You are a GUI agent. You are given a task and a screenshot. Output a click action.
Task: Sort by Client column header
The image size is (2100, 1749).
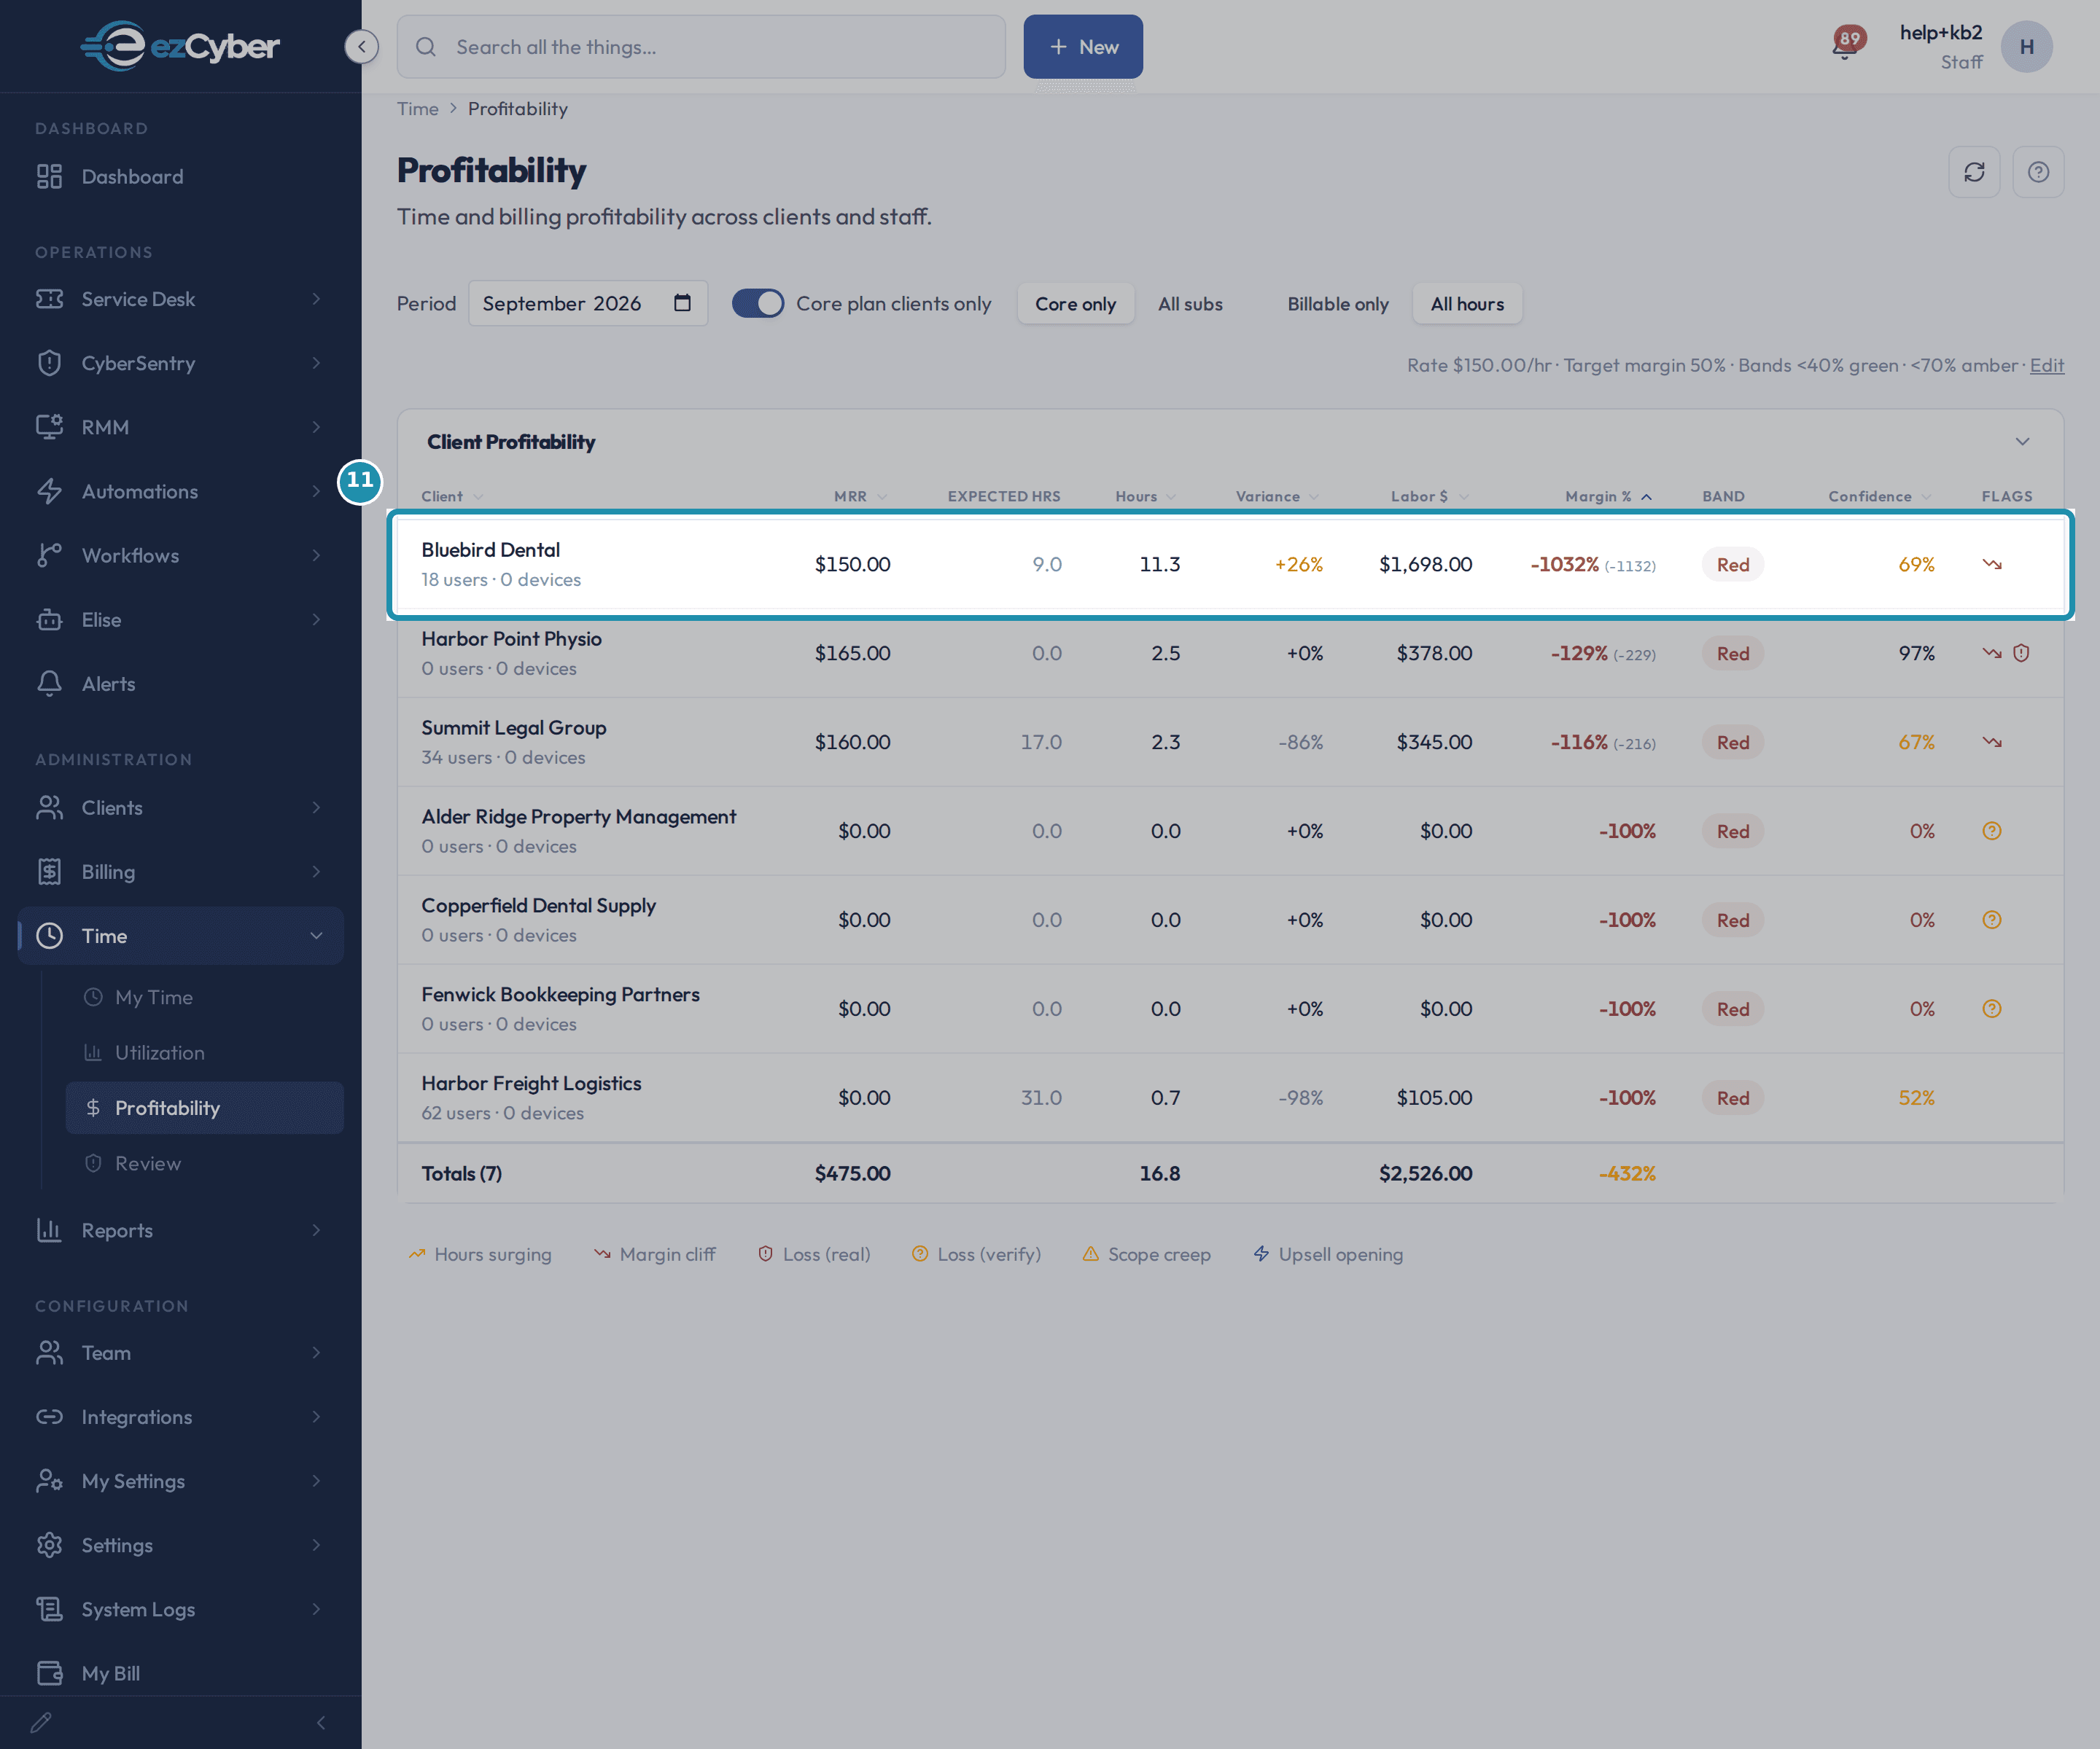(452, 497)
